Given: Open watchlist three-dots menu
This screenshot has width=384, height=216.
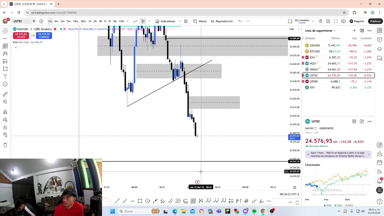Looking at the screenshot, I should click(x=370, y=31).
